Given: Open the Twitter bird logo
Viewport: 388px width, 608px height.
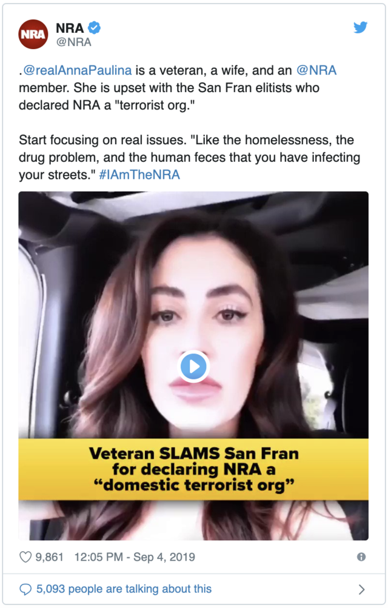Looking at the screenshot, I should pos(360,27).
